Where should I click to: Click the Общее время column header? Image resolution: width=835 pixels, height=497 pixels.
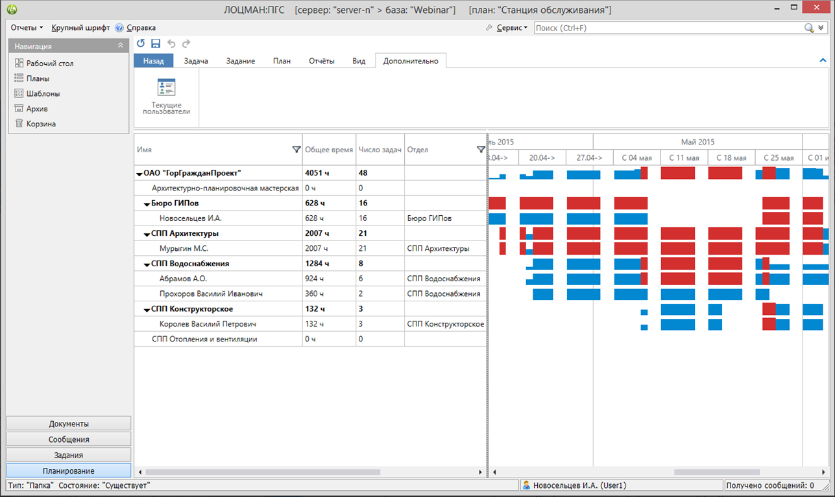click(x=329, y=150)
